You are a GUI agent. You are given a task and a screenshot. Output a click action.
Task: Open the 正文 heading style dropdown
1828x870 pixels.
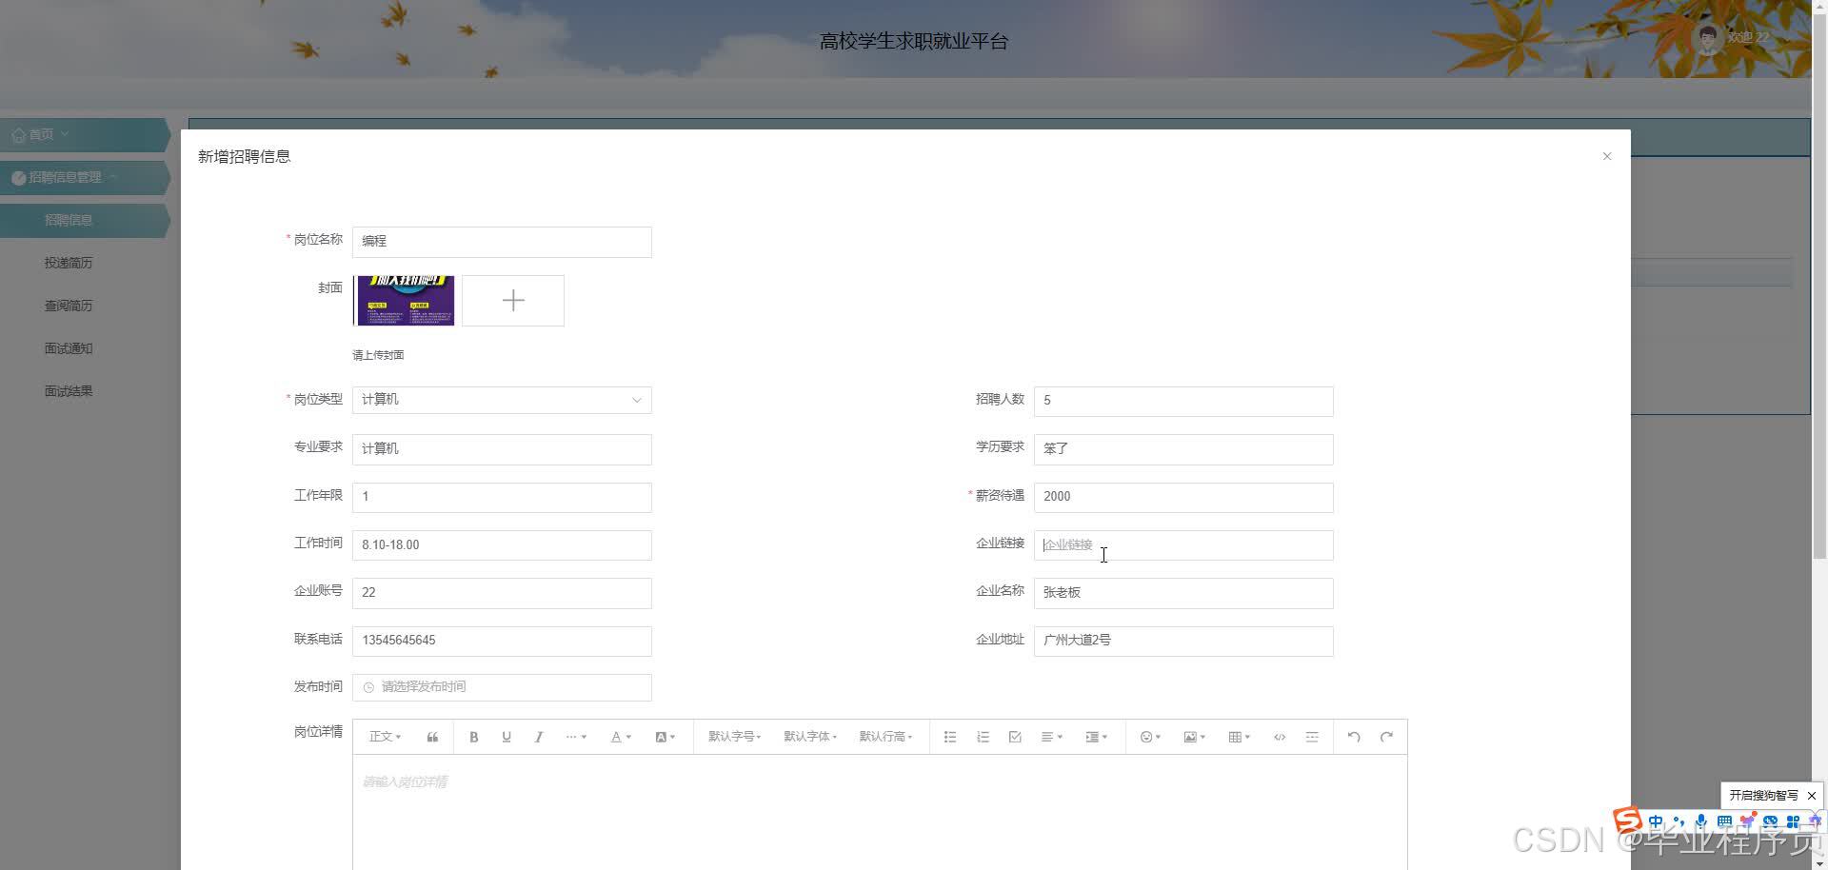pyautogui.click(x=385, y=737)
